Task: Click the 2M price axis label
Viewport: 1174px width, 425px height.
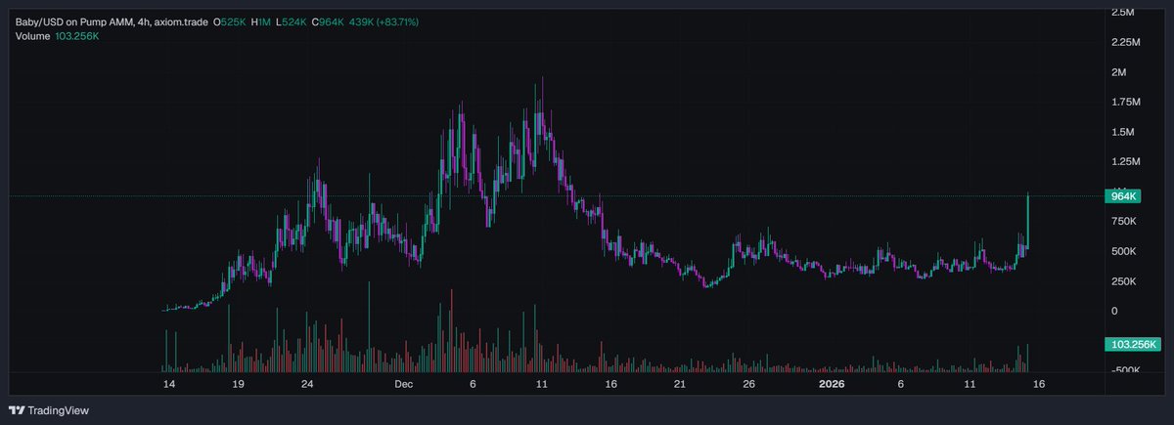Action: click(1118, 72)
